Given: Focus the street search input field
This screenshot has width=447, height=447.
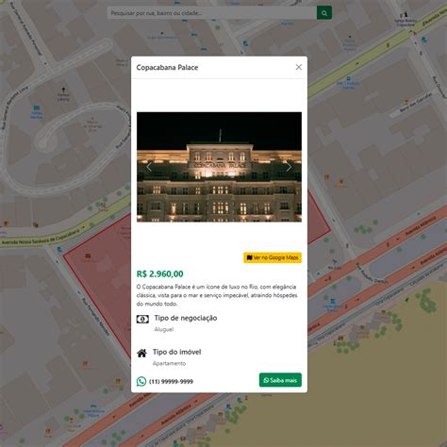Looking at the screenshot, I should coord(212,13).
